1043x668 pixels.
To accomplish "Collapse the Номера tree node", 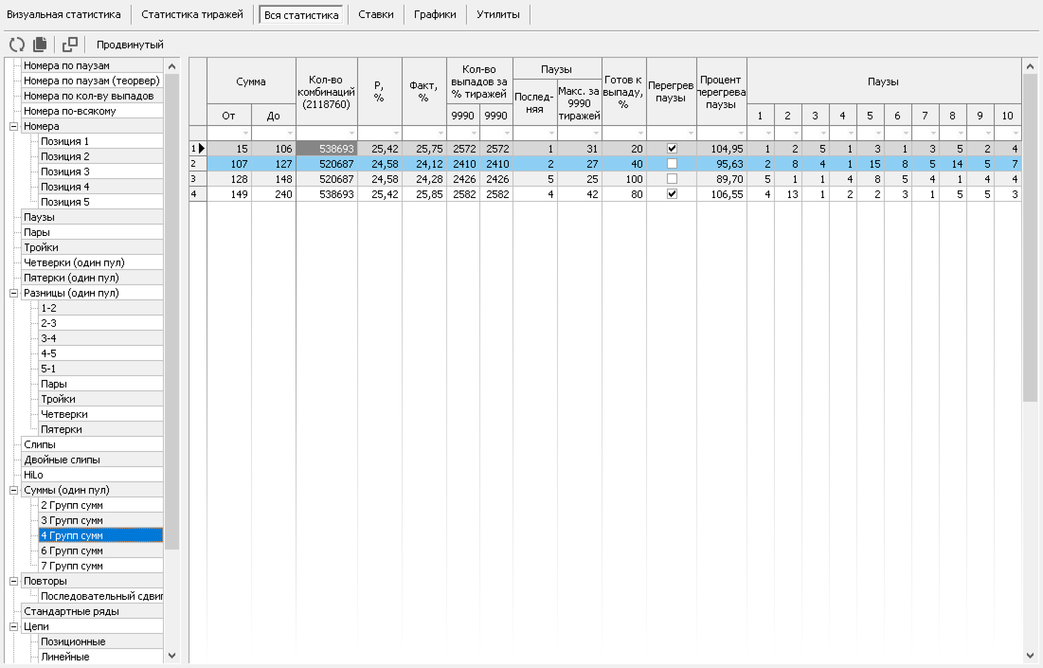I will tap(14, 126).
